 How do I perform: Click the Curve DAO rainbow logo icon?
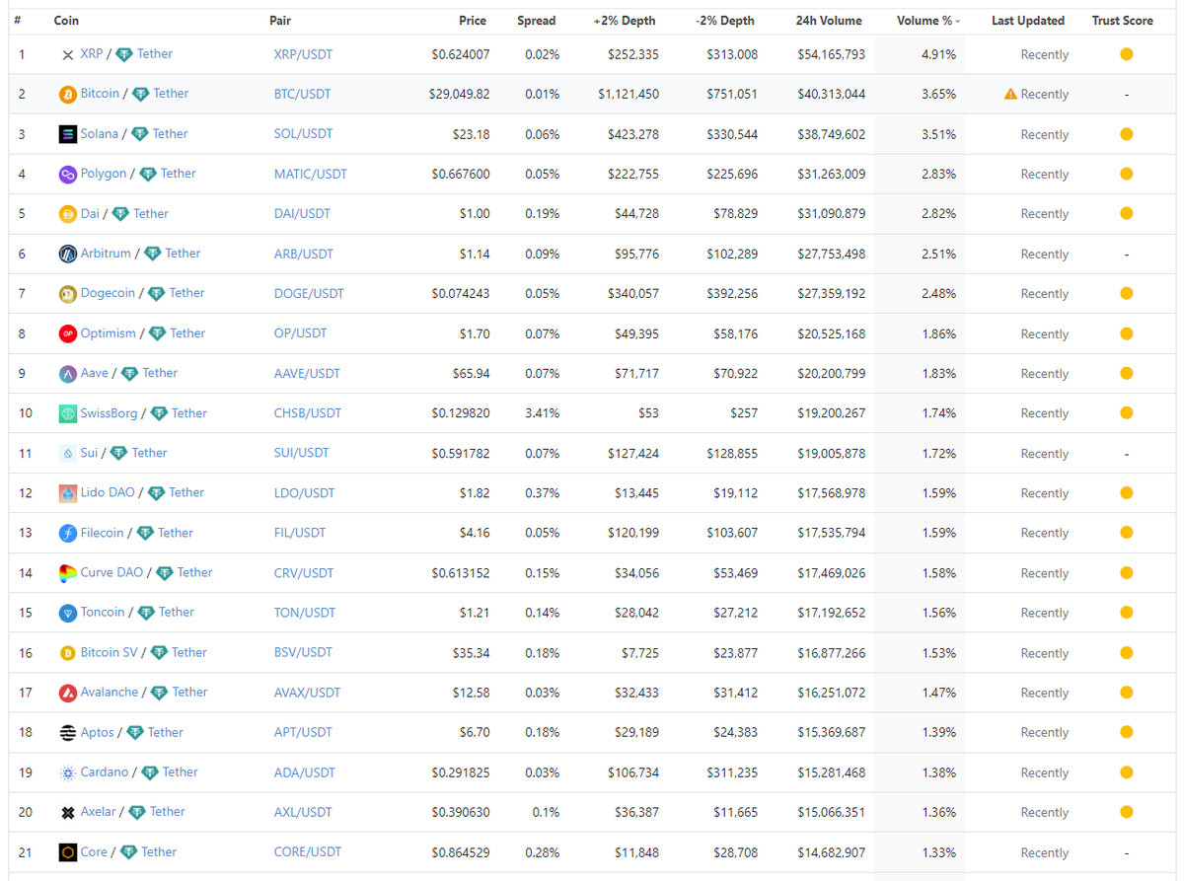(67, 573)
